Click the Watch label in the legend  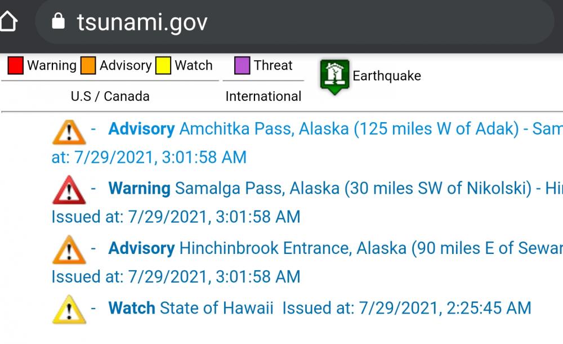click(x=194, y=65)
